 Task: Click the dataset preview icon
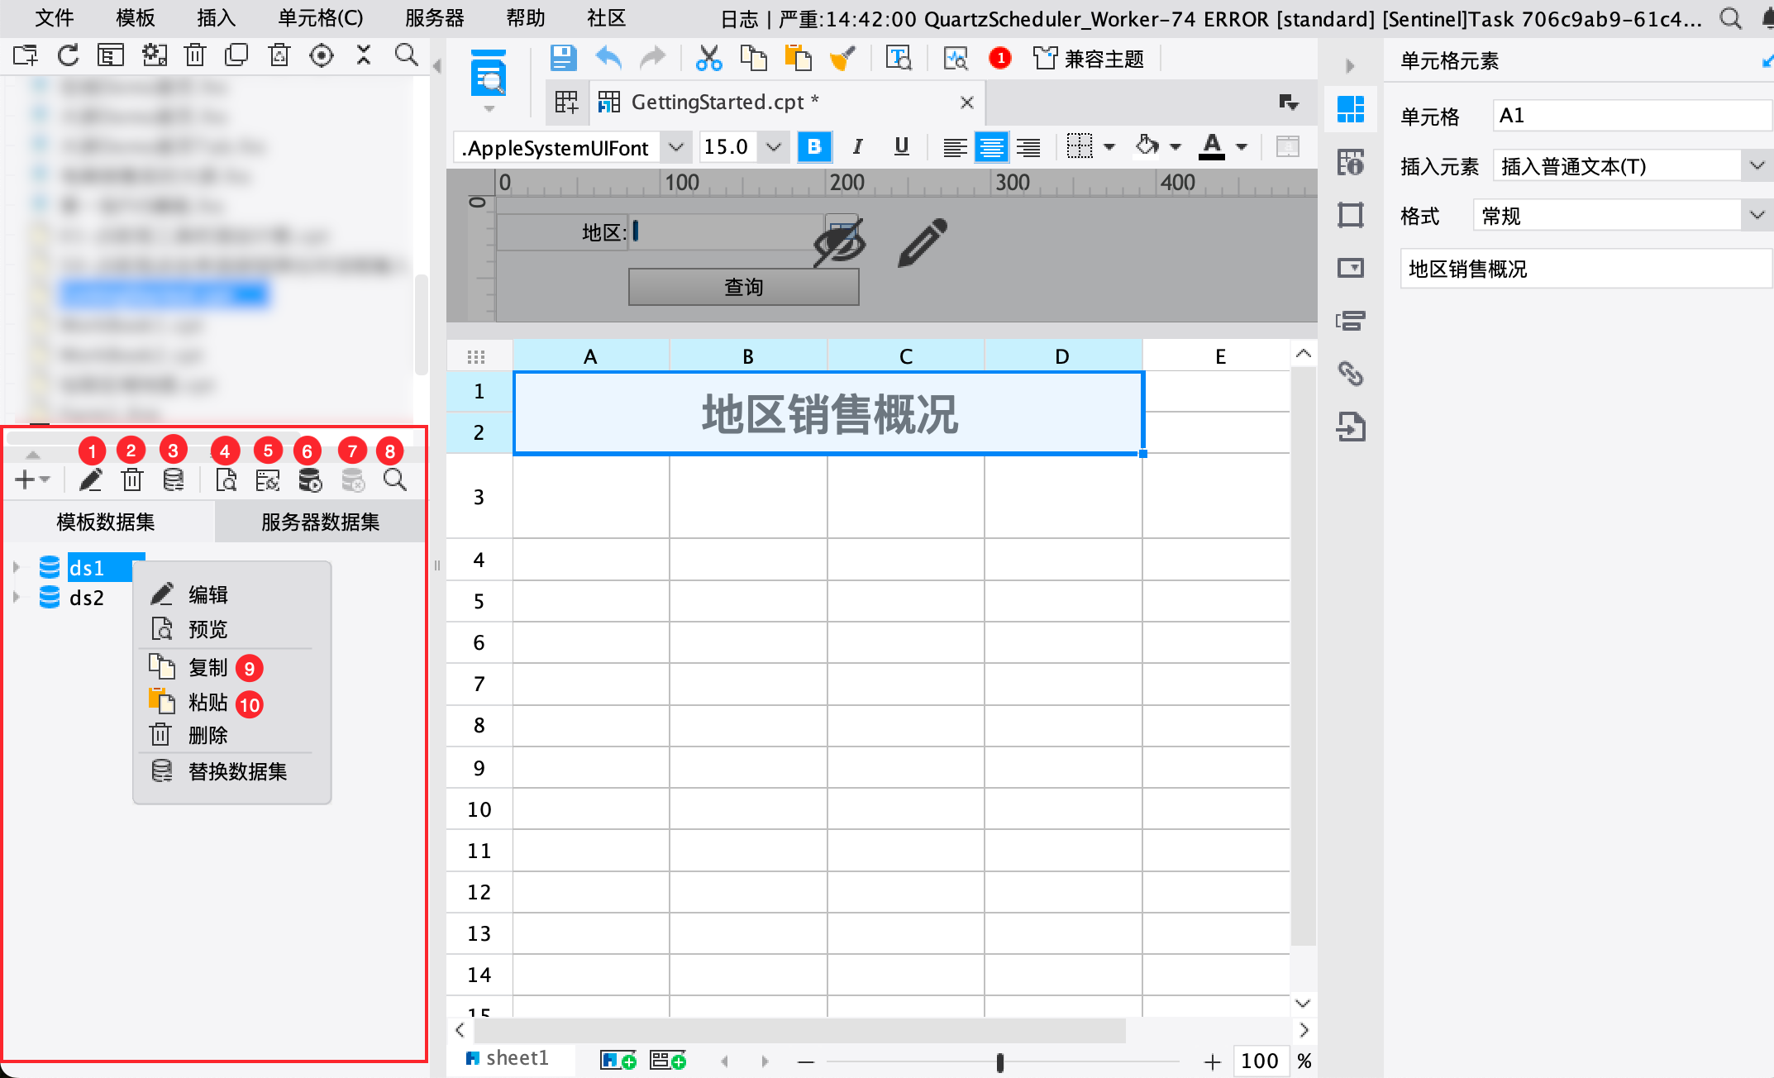pos(226,479)
